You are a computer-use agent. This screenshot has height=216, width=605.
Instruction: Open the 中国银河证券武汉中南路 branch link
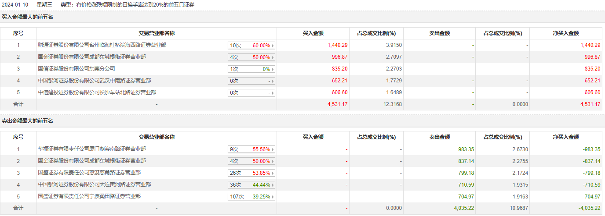tap(95, 81)
